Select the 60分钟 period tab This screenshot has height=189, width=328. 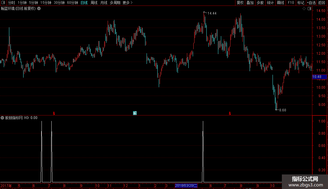tap(72, 3)
